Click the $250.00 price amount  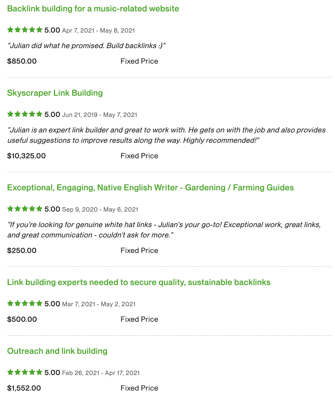(22, 251)
